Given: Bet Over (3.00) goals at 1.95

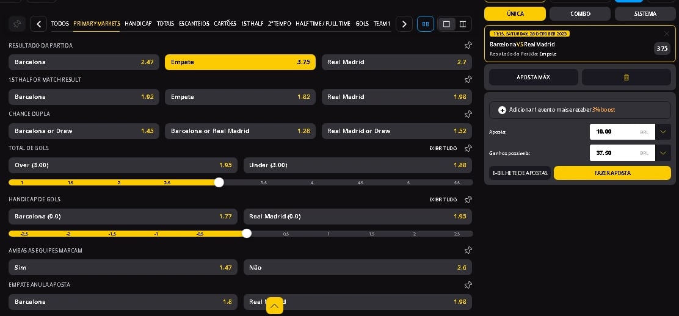Looking at the screenshot, I should (x=123, y=165).
